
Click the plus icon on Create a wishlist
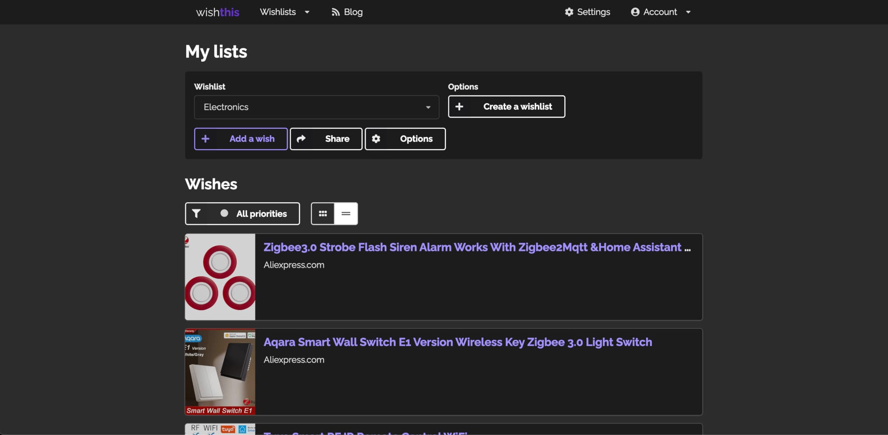pos(459,107)
